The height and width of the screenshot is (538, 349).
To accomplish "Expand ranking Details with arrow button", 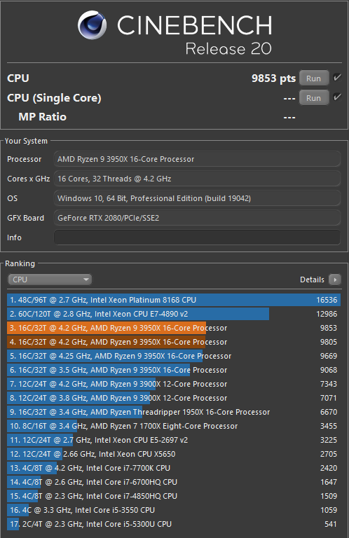I will pos(334,280).
